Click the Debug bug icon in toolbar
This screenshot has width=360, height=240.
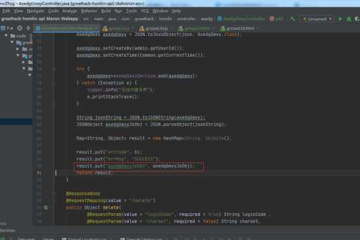pos(349,19)
